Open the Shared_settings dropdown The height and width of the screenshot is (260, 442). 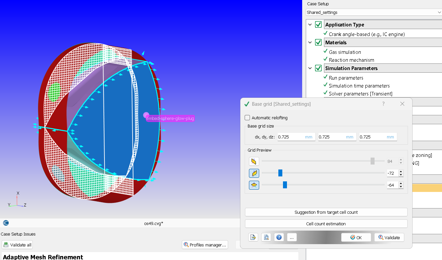coord(374,12)
